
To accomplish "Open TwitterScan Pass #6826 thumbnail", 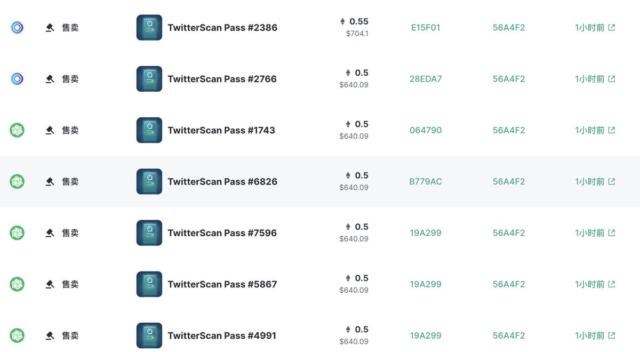I will pyautogui.click(x=149, y=181).
